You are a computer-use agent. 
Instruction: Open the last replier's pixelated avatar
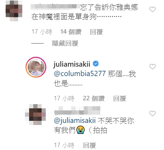tap(35, 115)
